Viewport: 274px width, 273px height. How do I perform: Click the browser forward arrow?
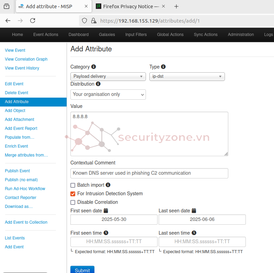click(20, 21)
